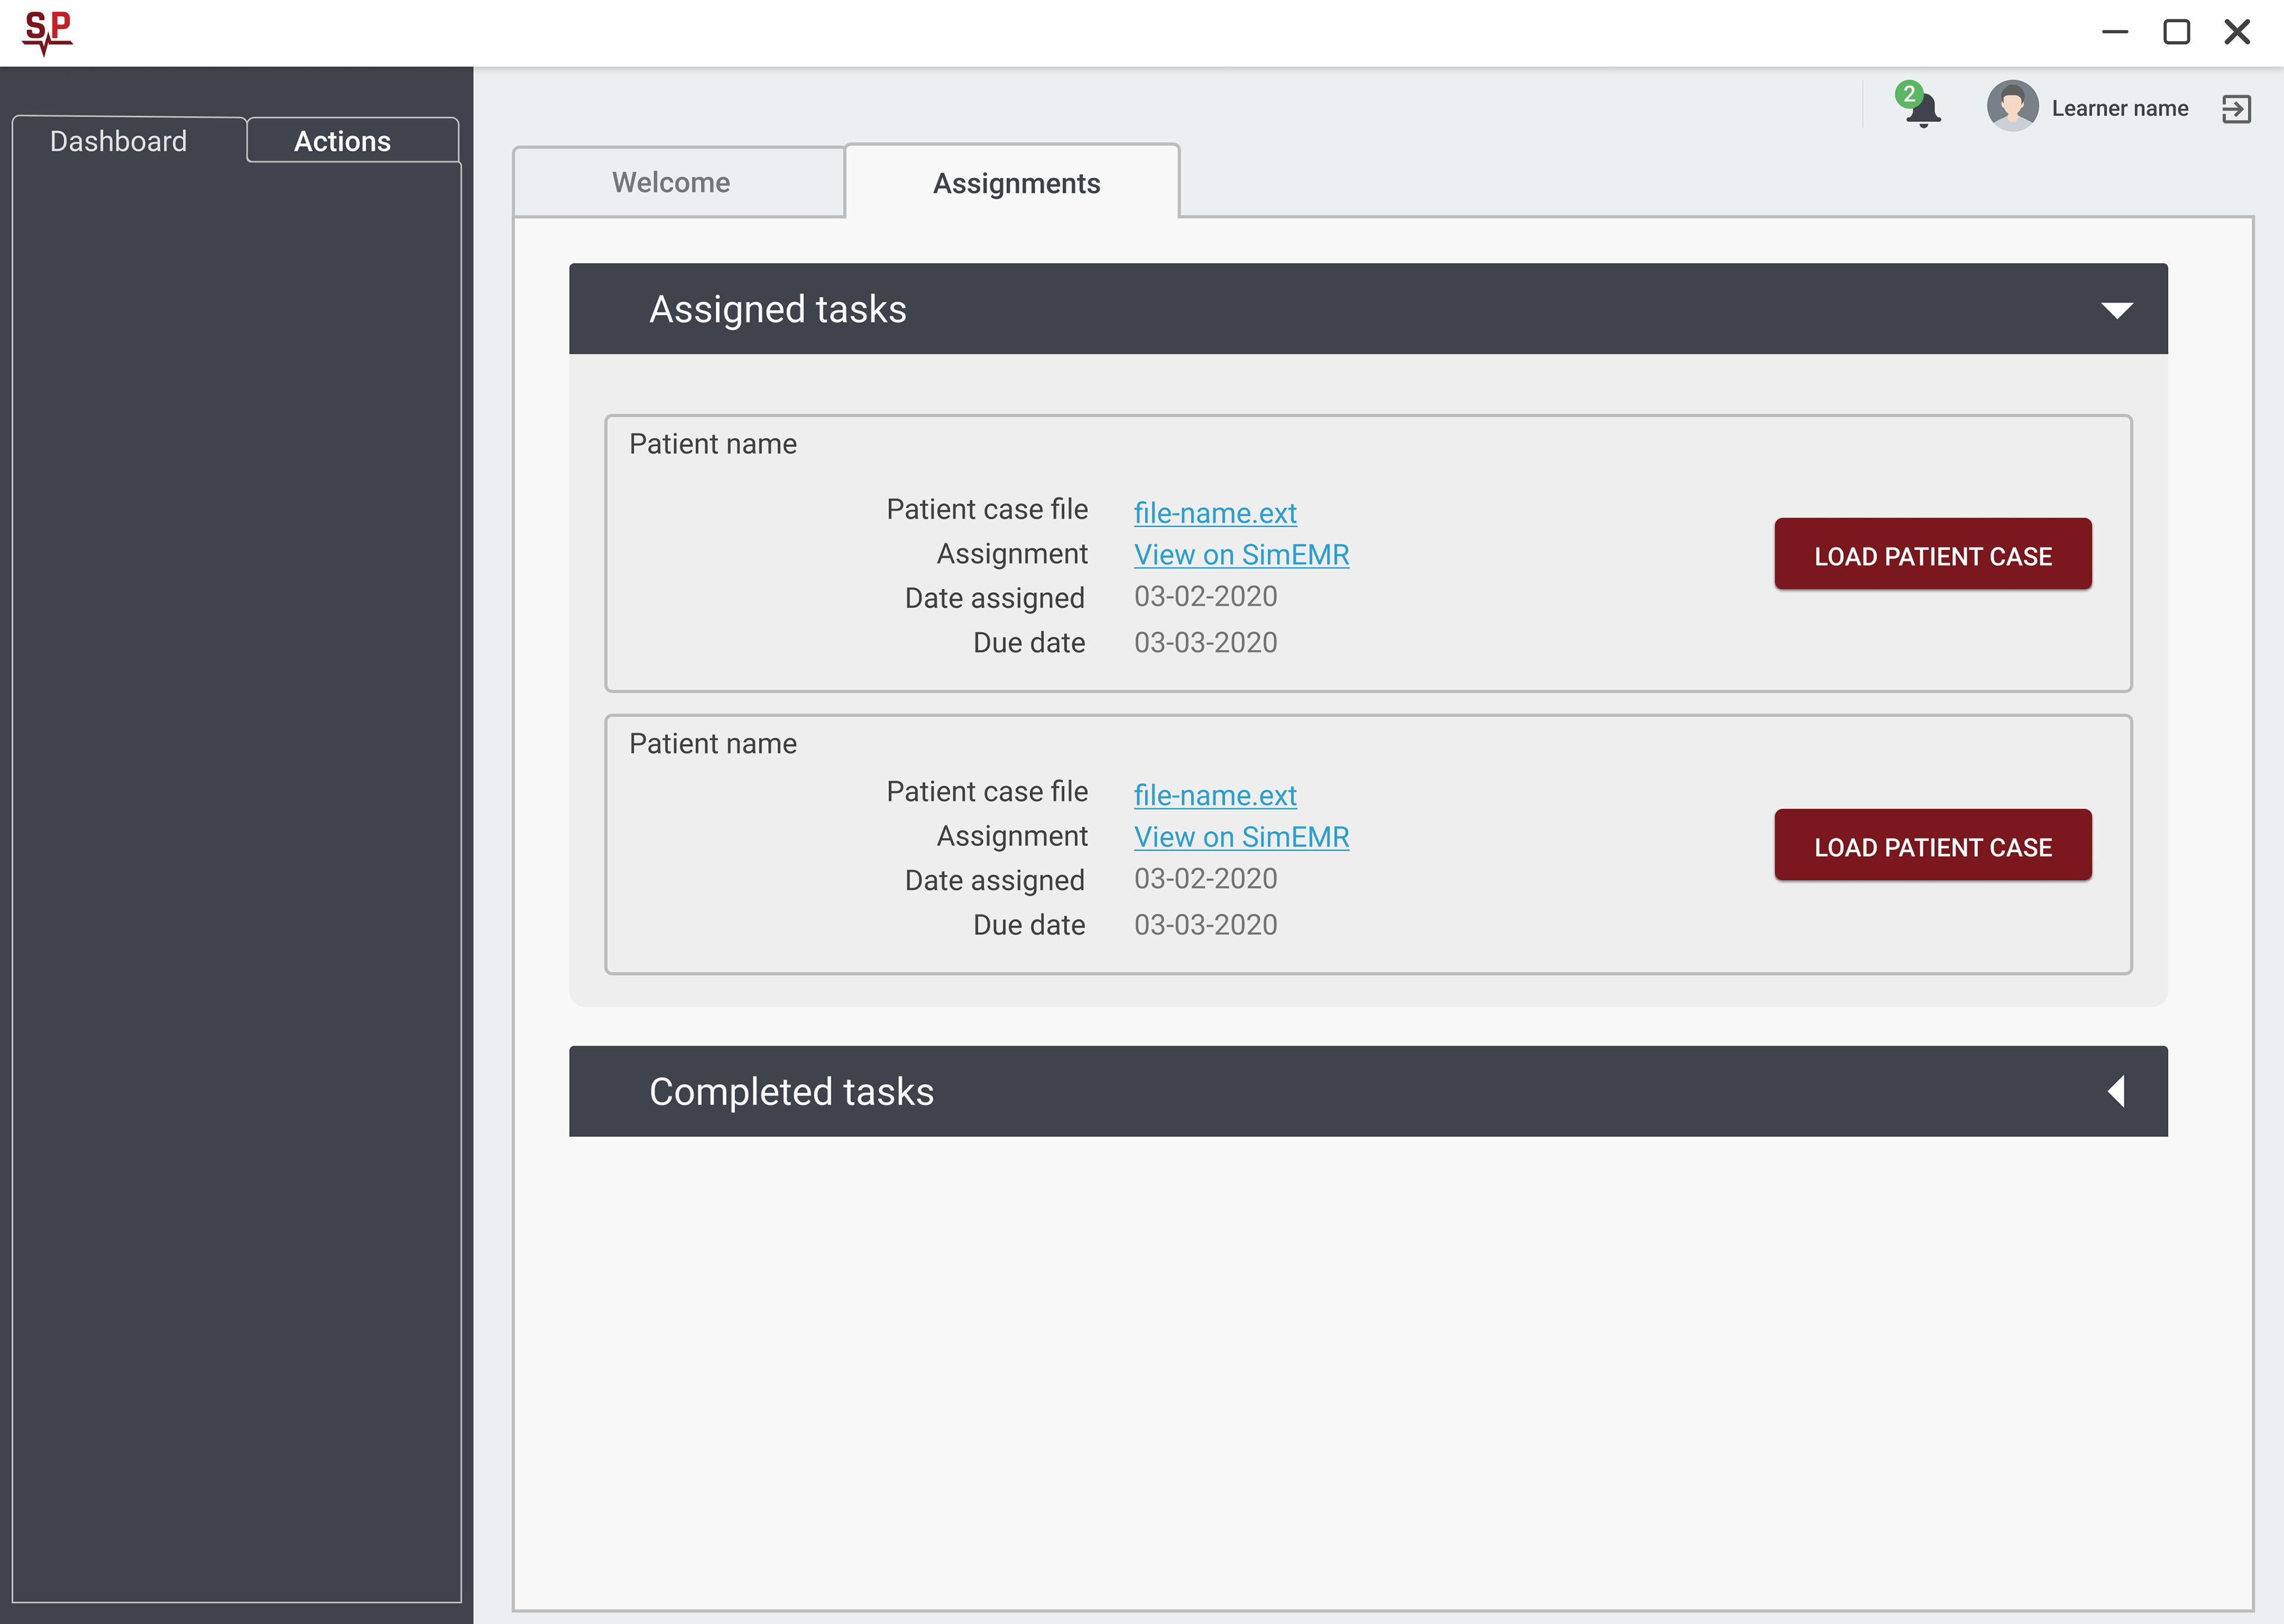This screenshot has width=2284, height=1624.
Task: Load the first patient case
Action: click(x=1933, y=554)
